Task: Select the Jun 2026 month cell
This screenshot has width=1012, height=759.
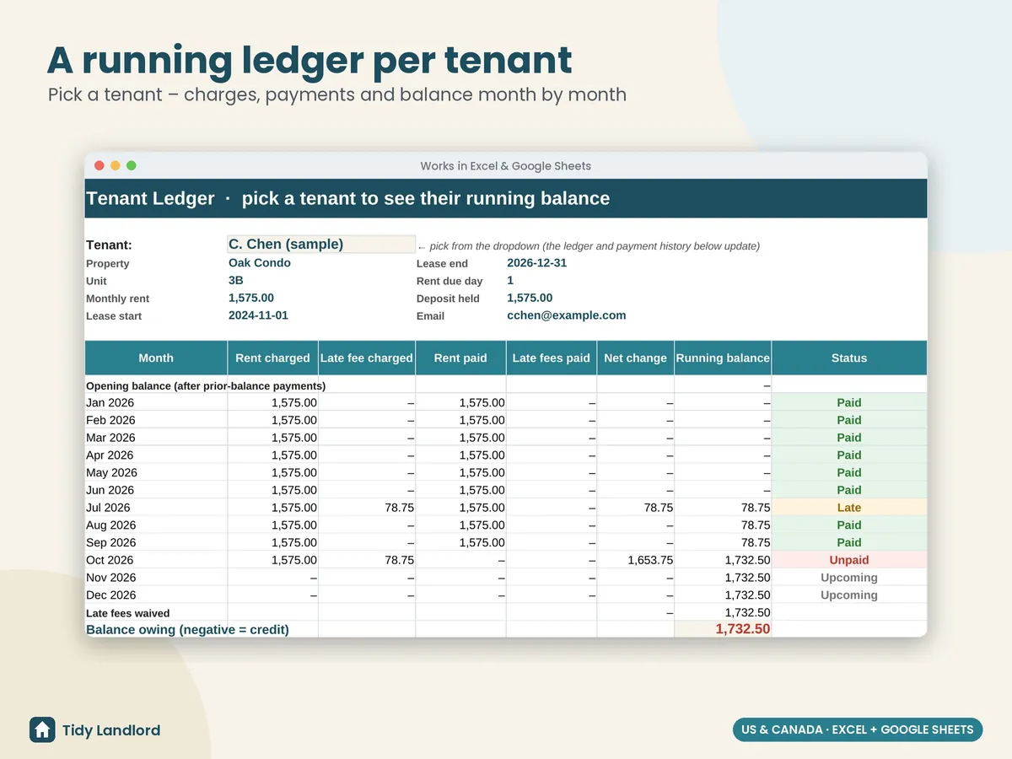Action: (156, 491)
